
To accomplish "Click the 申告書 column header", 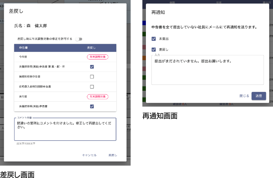I will point(23,48).
